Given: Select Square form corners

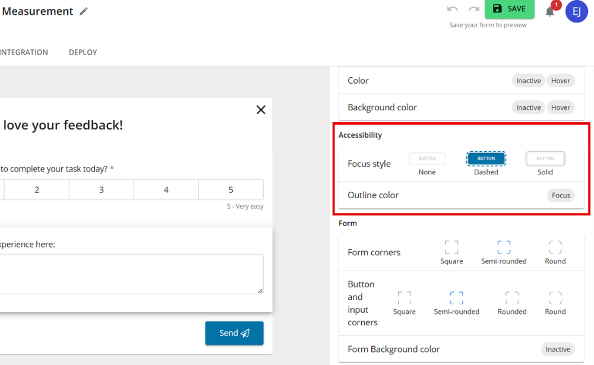Looking at the screenshot, I should [451, 246].
